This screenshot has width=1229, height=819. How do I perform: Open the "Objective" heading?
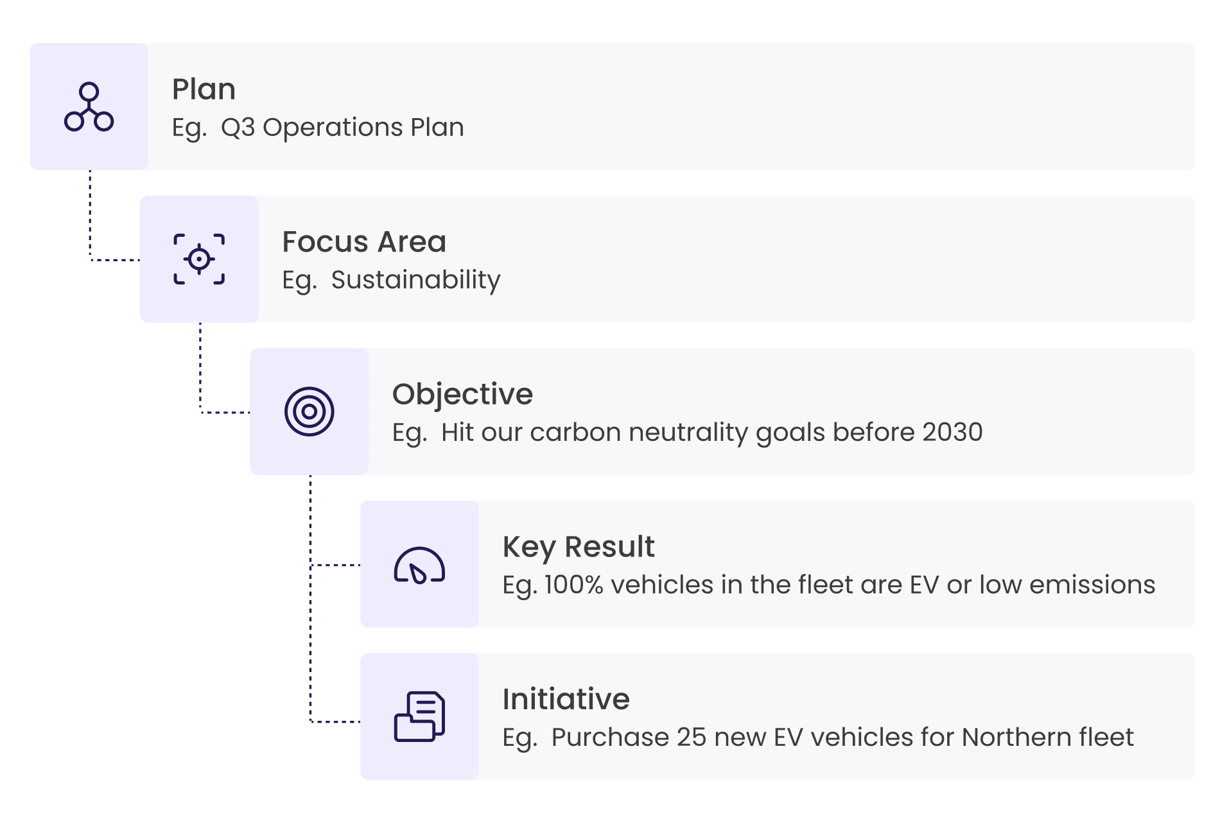click(x=462, y=394)
